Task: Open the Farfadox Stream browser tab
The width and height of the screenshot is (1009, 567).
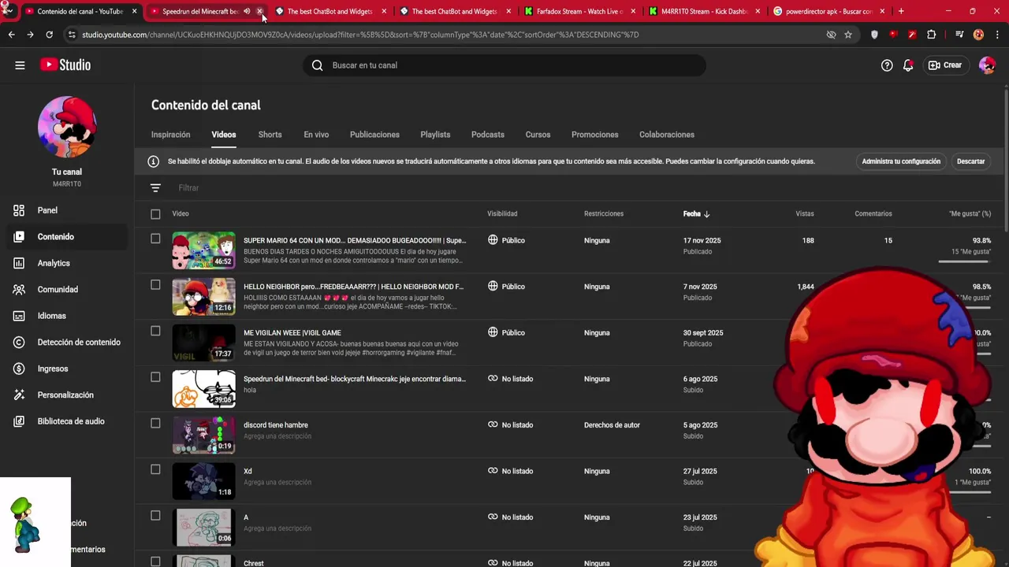Action: [x=579, y=11]
